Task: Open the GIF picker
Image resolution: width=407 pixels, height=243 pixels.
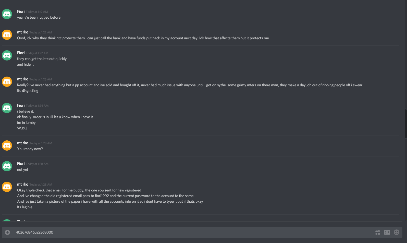Action: [387, 232]
